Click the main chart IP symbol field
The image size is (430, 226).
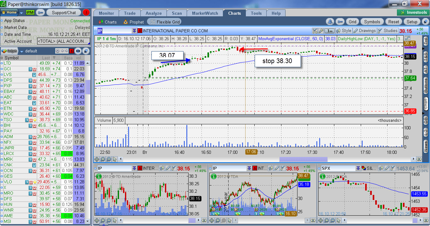click(x=115, y=31)
